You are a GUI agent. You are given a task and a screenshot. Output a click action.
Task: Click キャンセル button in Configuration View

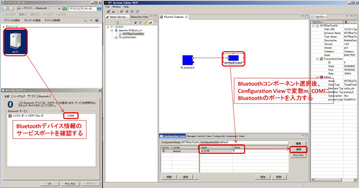pos(298,155)
